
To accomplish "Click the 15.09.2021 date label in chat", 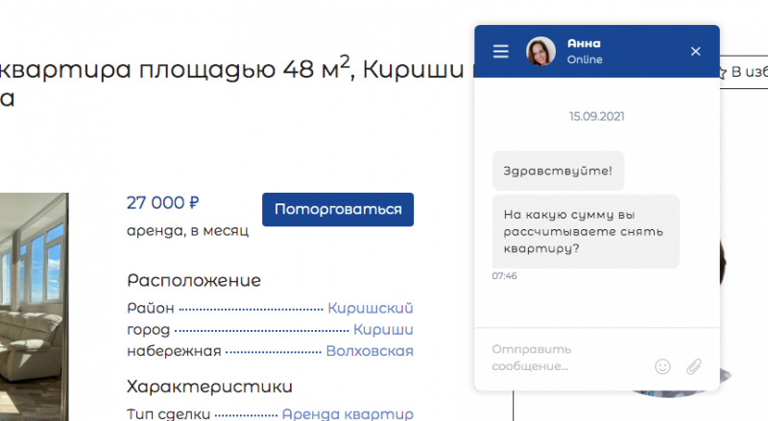I will 596,116.
